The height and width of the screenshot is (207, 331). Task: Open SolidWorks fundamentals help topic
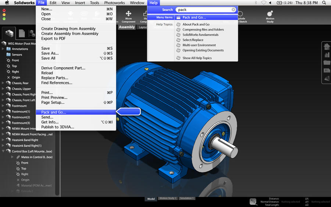[200, 35]
